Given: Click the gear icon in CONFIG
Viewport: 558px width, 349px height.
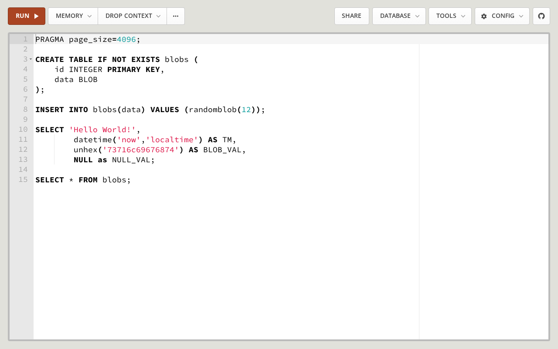Looking at the screenshot, I should pyautogui.click(x=484, y=16).
